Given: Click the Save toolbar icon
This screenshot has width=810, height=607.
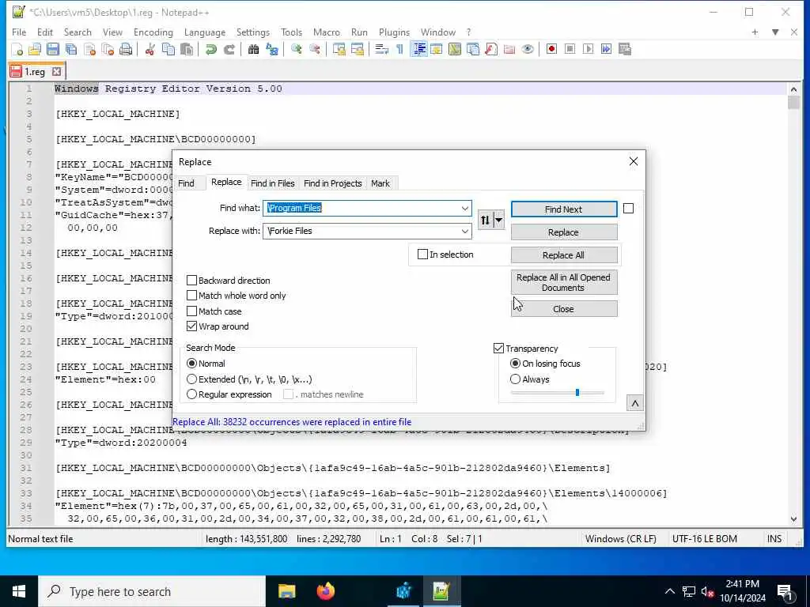Looking at the screenshot, I should [53, 49].
